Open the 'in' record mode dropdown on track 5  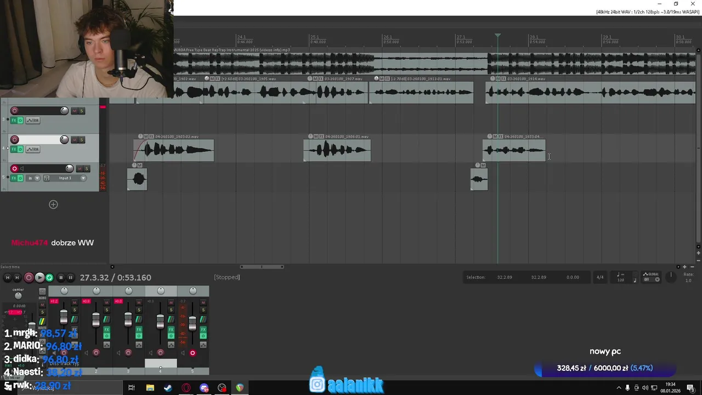coord(33,178)
